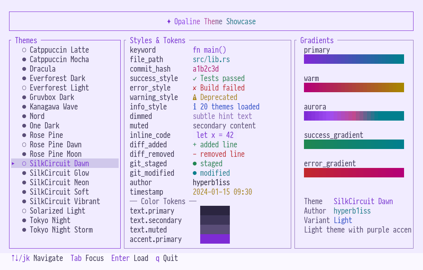The width and height of the screenshot is (423, 270).
Task: Click the warm gradient bar
Action: [354, 88]
